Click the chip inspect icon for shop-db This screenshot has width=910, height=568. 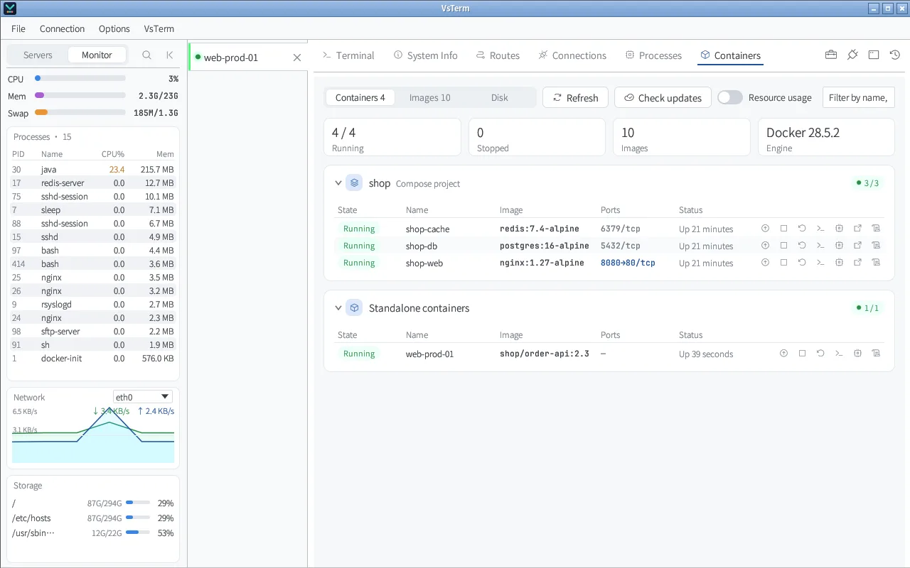[839, 246]
